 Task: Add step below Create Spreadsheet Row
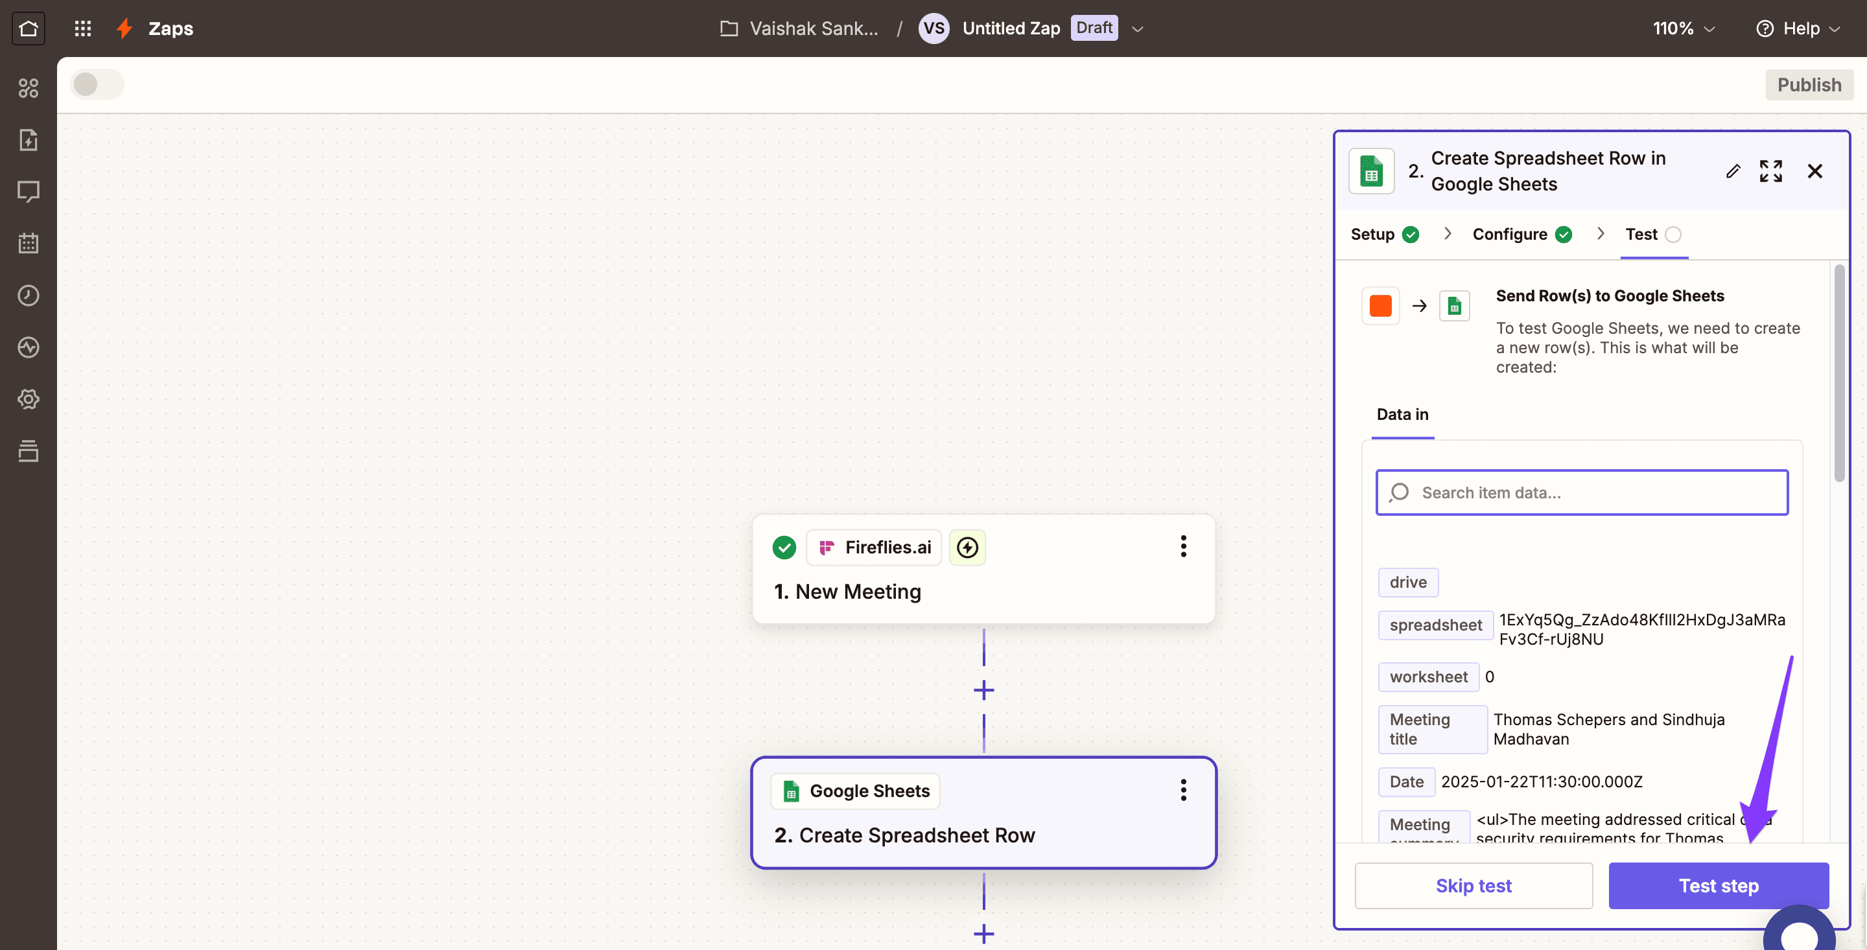click(x=983, y=933)
